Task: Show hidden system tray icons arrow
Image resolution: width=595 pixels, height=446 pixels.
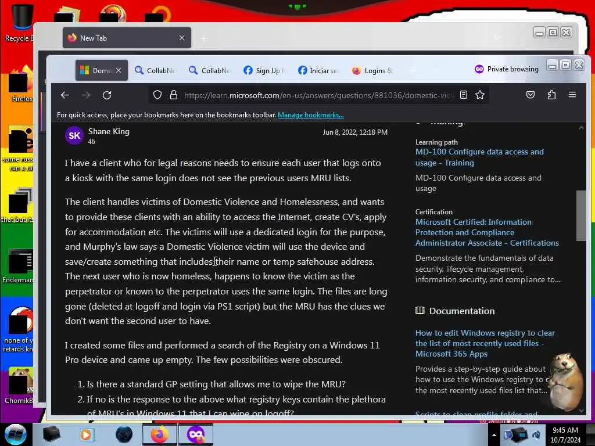Action: coord(494,436)
